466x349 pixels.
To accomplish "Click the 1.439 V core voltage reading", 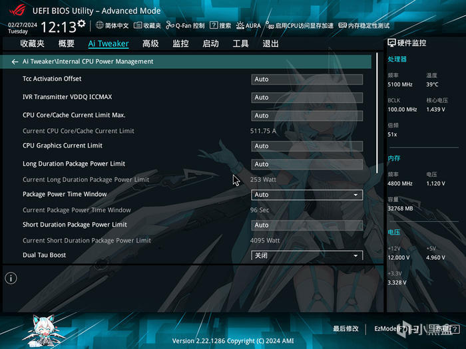I will pyautogui.click(x=435, y=110).
